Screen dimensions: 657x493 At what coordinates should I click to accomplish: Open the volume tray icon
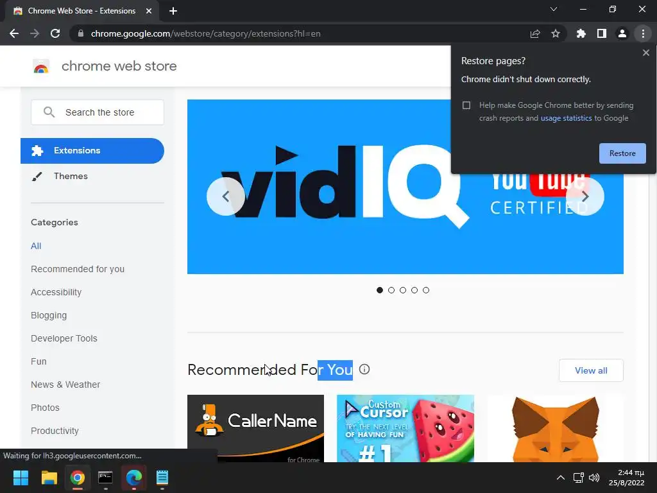click(593, 478)
